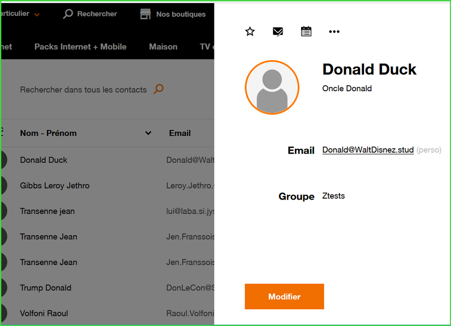Image resolution: width=451 pixels, height=326 pixels.
Task: Click the contacts search field
Action: [84, 90]
